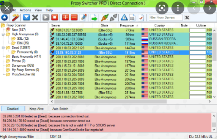Collapse the Dead tree node
Screen dimensions: 217x139
pos(3,47)
